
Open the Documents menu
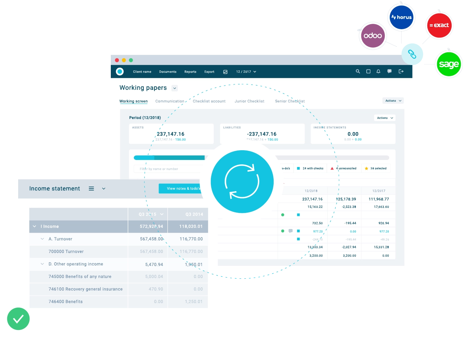(168, 72)
